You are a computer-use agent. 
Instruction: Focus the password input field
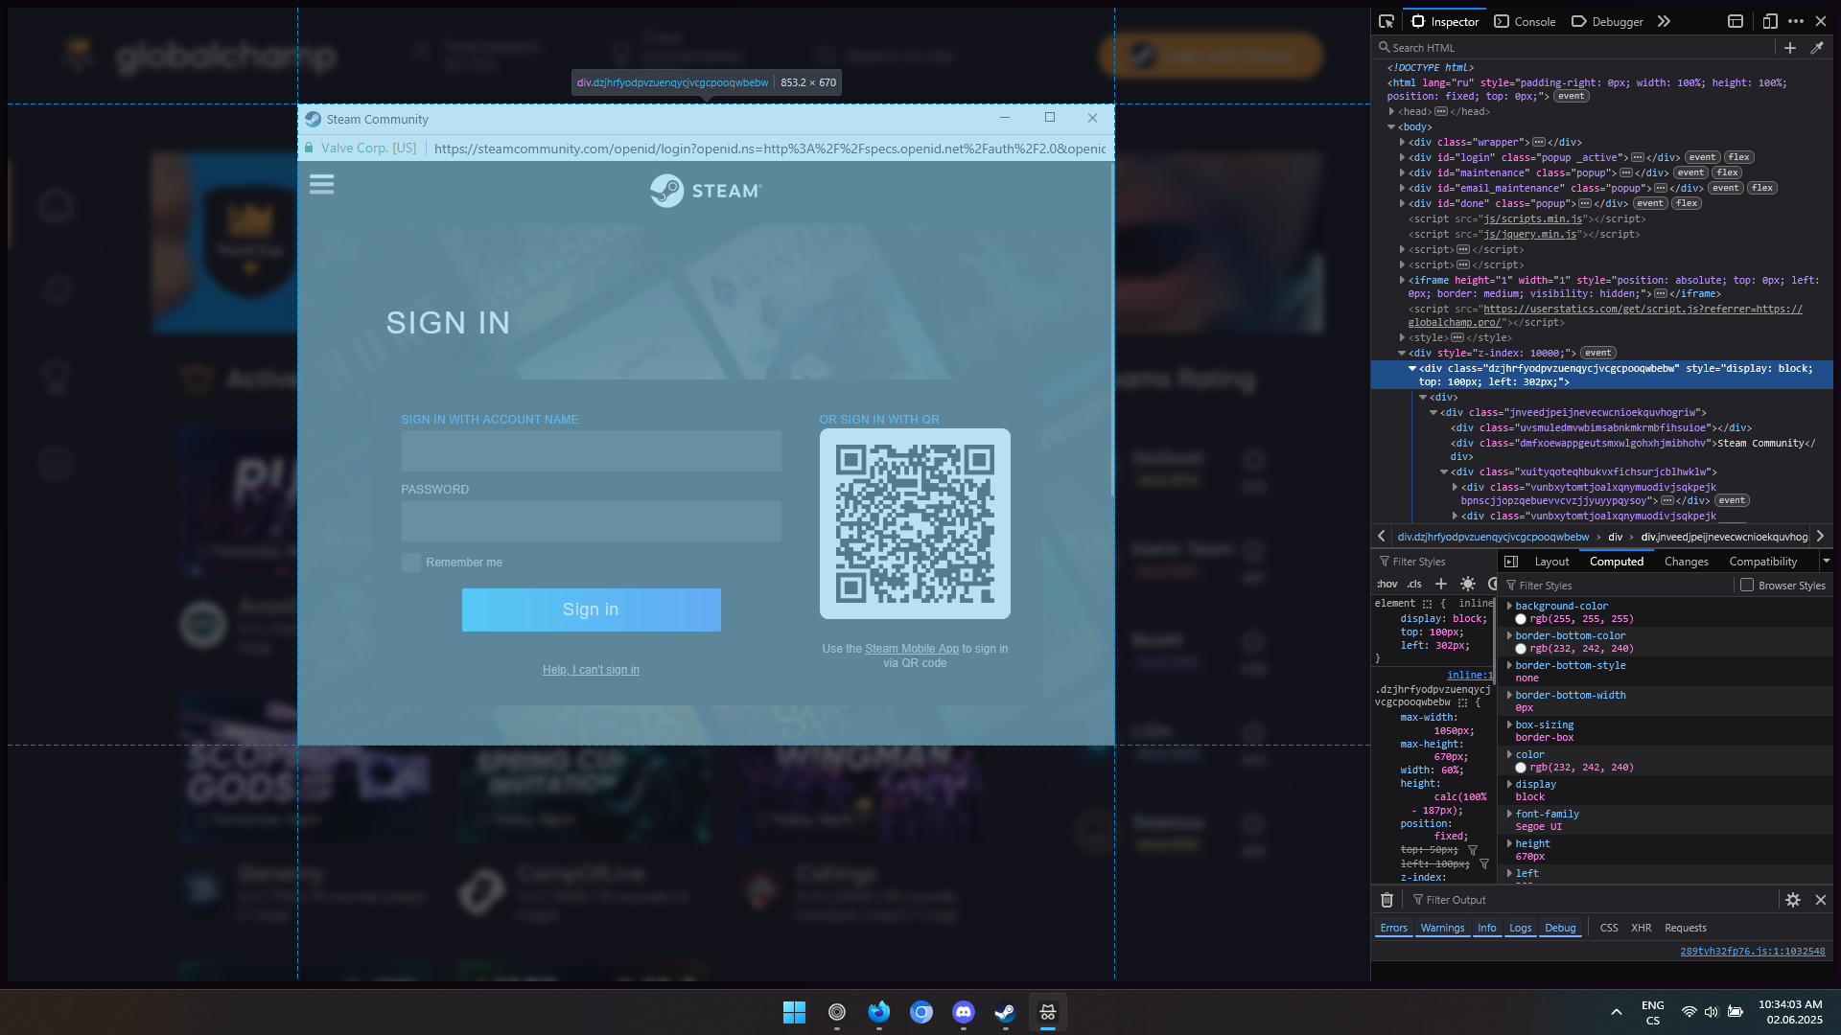pos(591,521)
